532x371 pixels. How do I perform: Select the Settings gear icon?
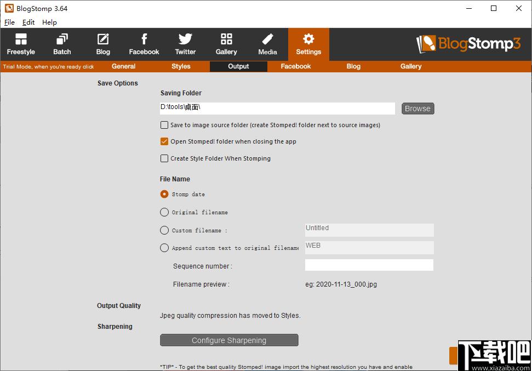(x=308, y=39)
